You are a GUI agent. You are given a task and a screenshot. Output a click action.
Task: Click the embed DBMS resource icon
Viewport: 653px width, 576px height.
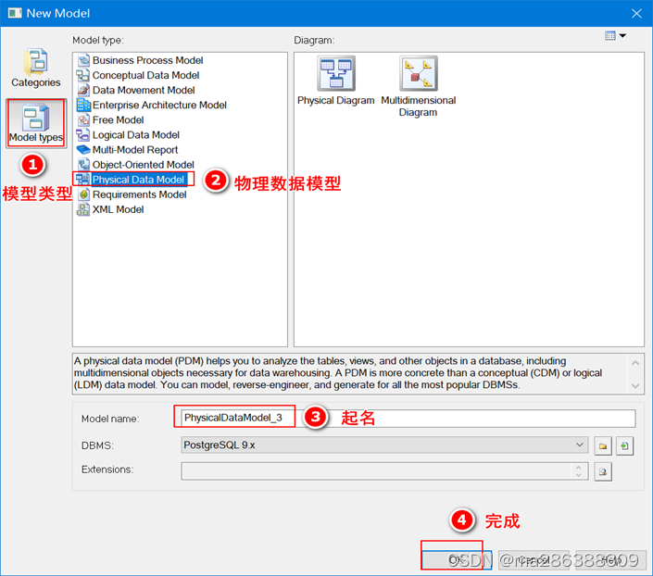coord(624,446)
